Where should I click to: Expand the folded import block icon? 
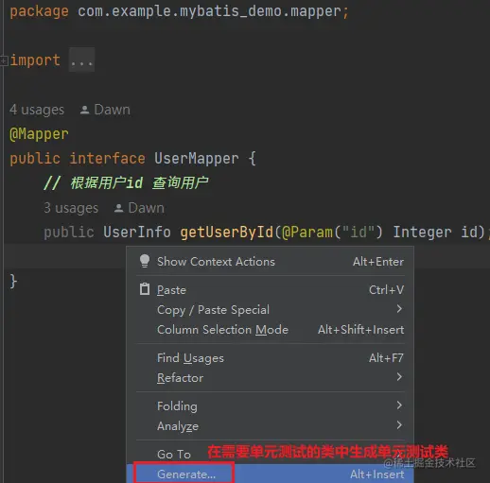(x=4, y=60)
